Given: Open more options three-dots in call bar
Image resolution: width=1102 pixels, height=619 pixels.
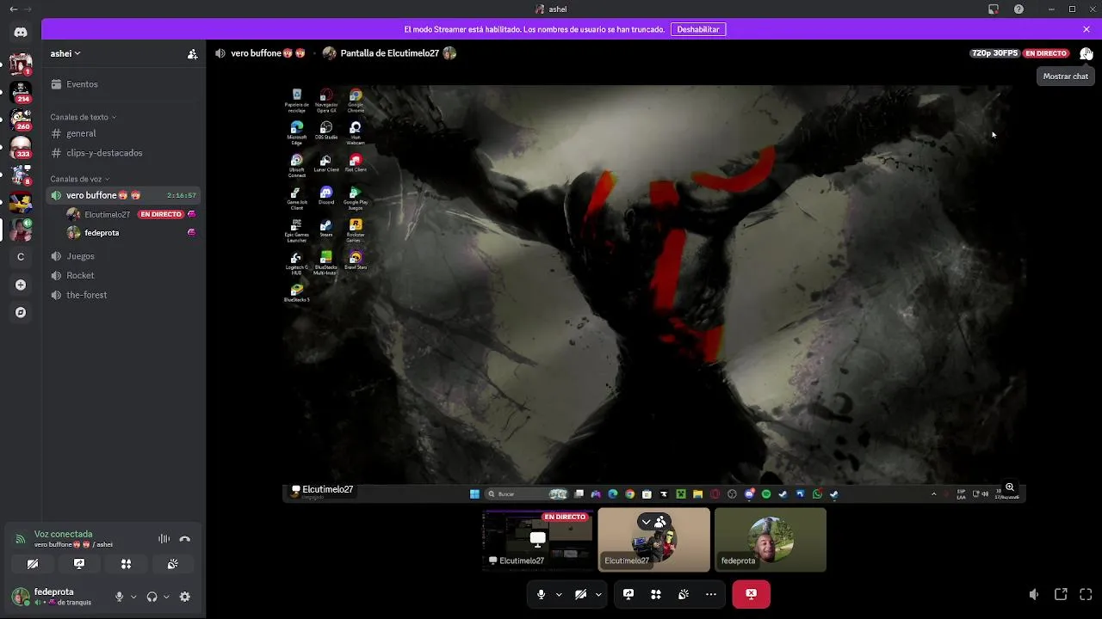Looking at the screenshot, I should coord(711,594).
